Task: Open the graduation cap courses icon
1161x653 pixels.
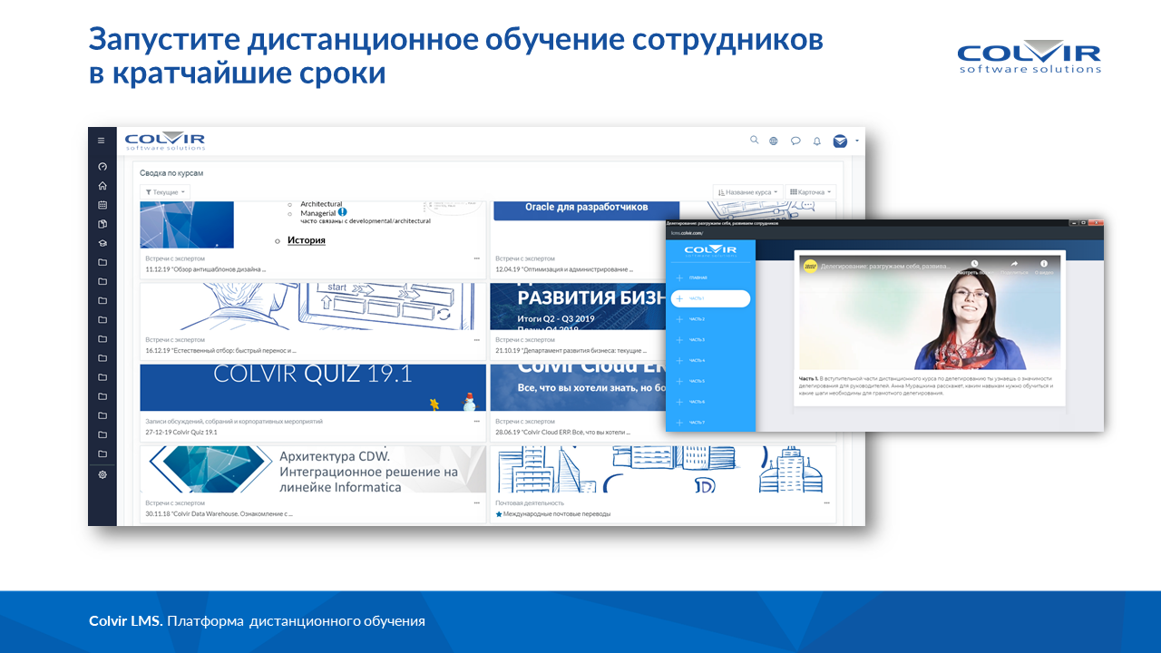Action: tap(102, 243)
